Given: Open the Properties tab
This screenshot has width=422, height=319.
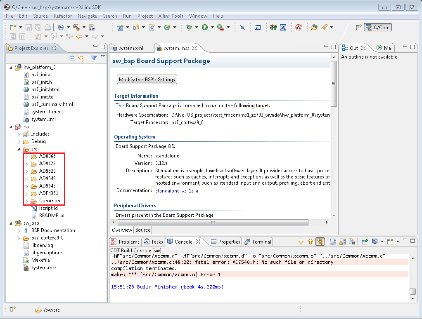Looking at the screenshot, I should click(x=225, y=242).
